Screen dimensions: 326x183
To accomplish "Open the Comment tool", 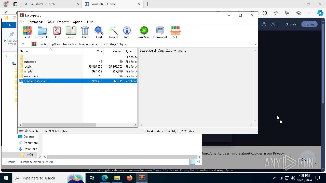I will 160,32.
